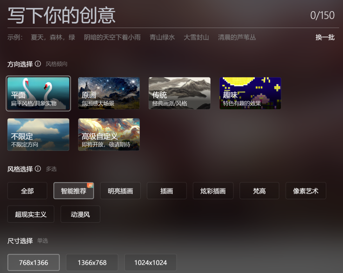
Task: Toggle the 梵高 style
Action: pyautogui.click(x=259, y=191)
